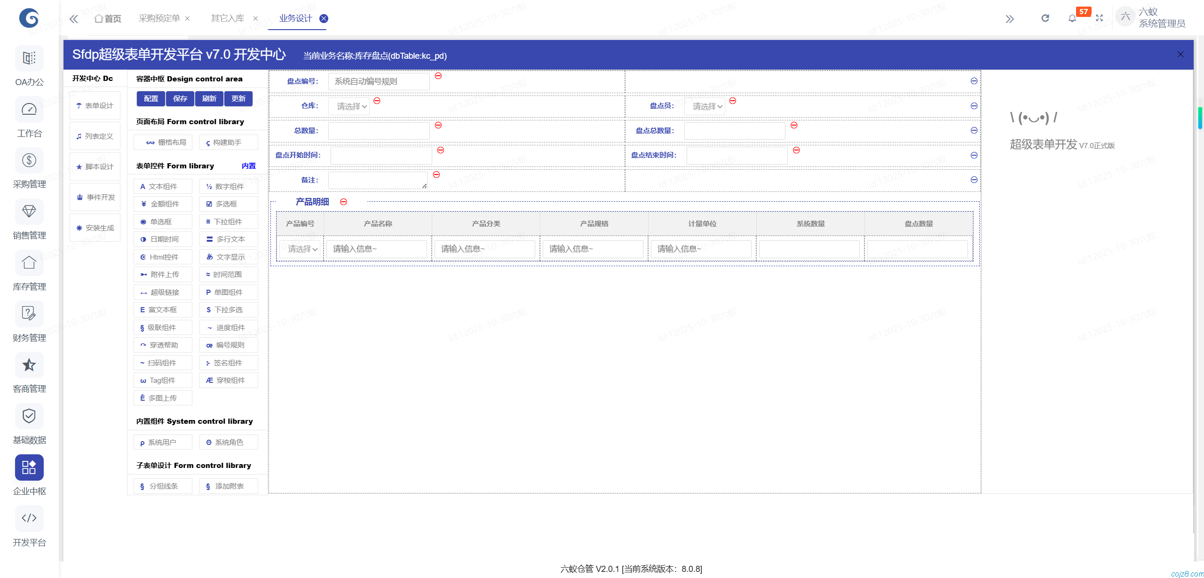This screenshot has height=578, width=1204.
Task: Open the 开发平台 code icon
Action: coord(29,518)
